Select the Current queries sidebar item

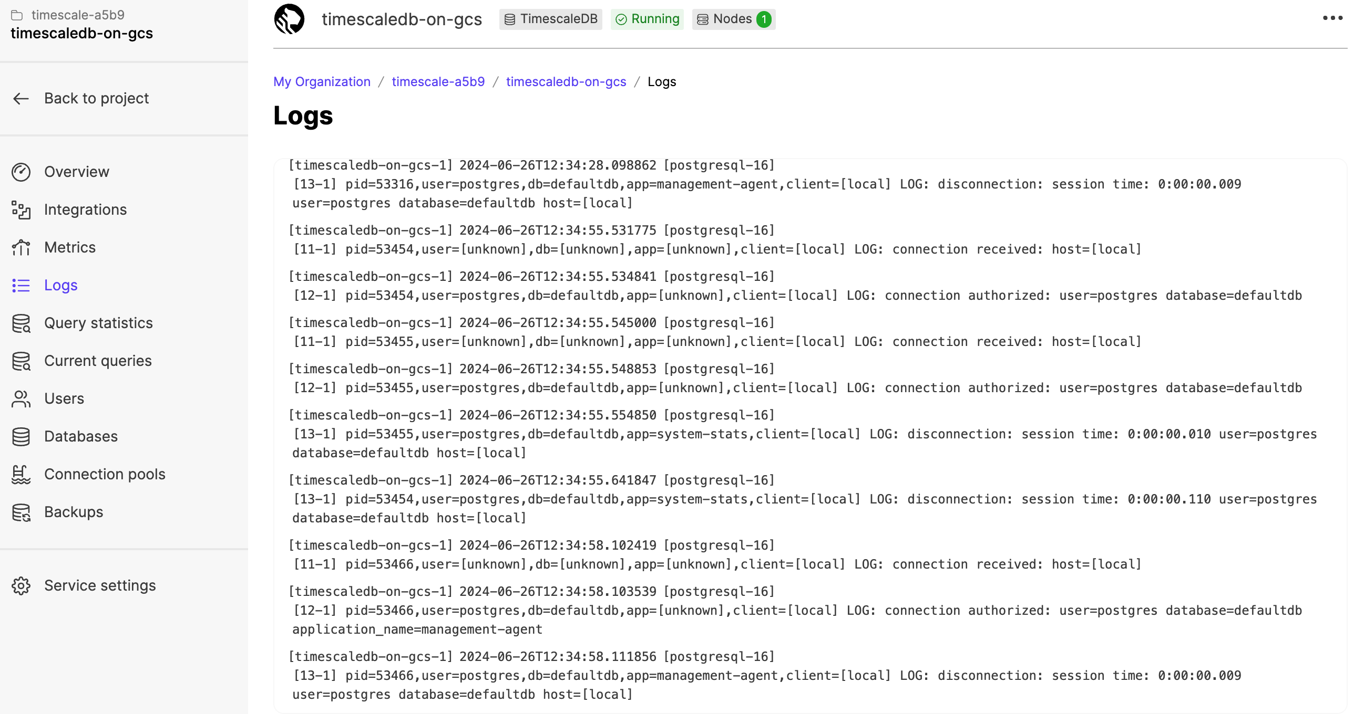[x=98, y=360]
